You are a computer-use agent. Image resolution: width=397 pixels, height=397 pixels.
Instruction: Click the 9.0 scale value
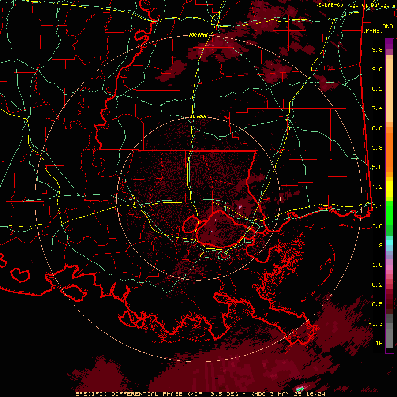tap(377, 69)
